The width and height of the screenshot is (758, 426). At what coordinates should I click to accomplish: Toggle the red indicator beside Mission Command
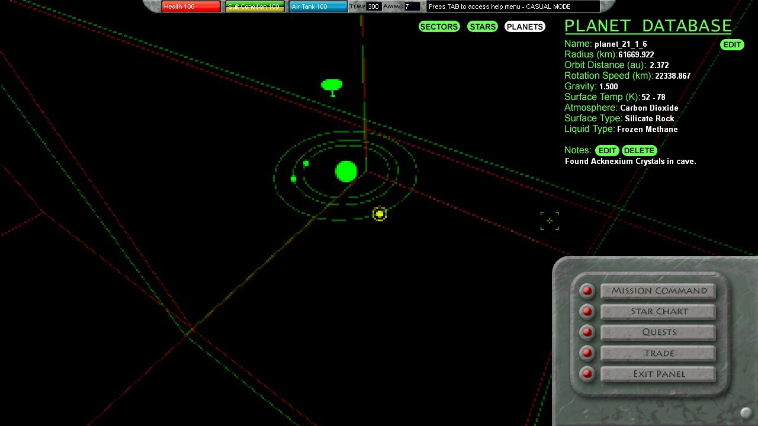586,291
